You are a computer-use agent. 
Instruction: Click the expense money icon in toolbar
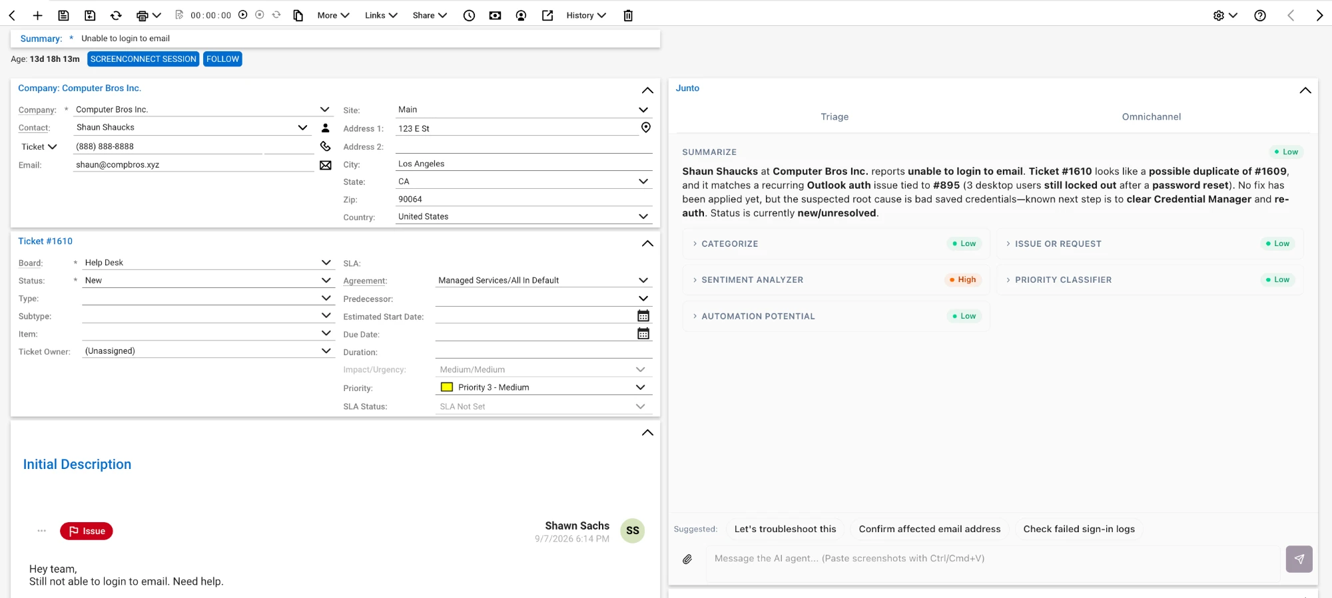click(x=495, y=15)
